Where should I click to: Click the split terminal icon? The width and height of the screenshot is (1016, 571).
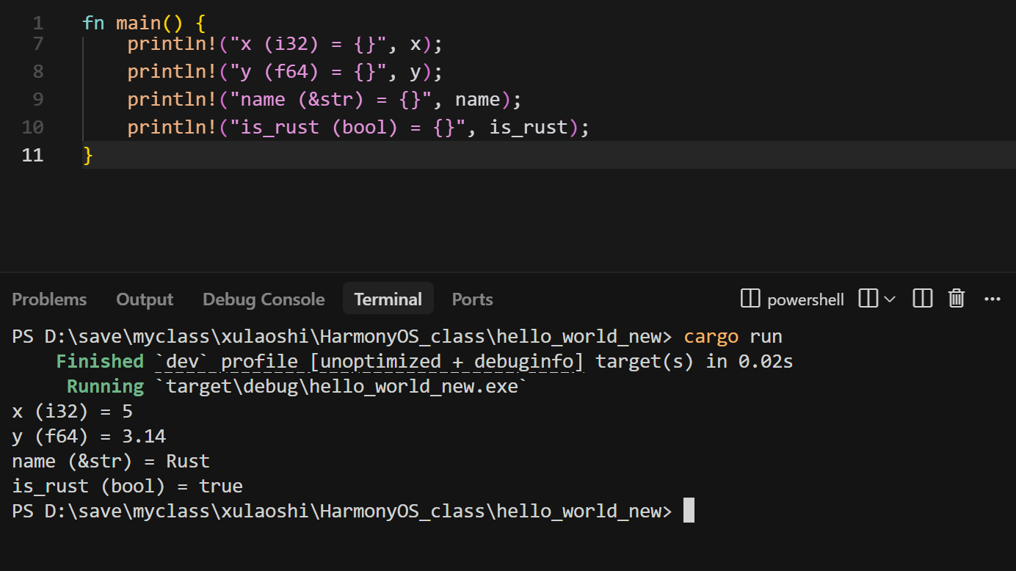868,299
